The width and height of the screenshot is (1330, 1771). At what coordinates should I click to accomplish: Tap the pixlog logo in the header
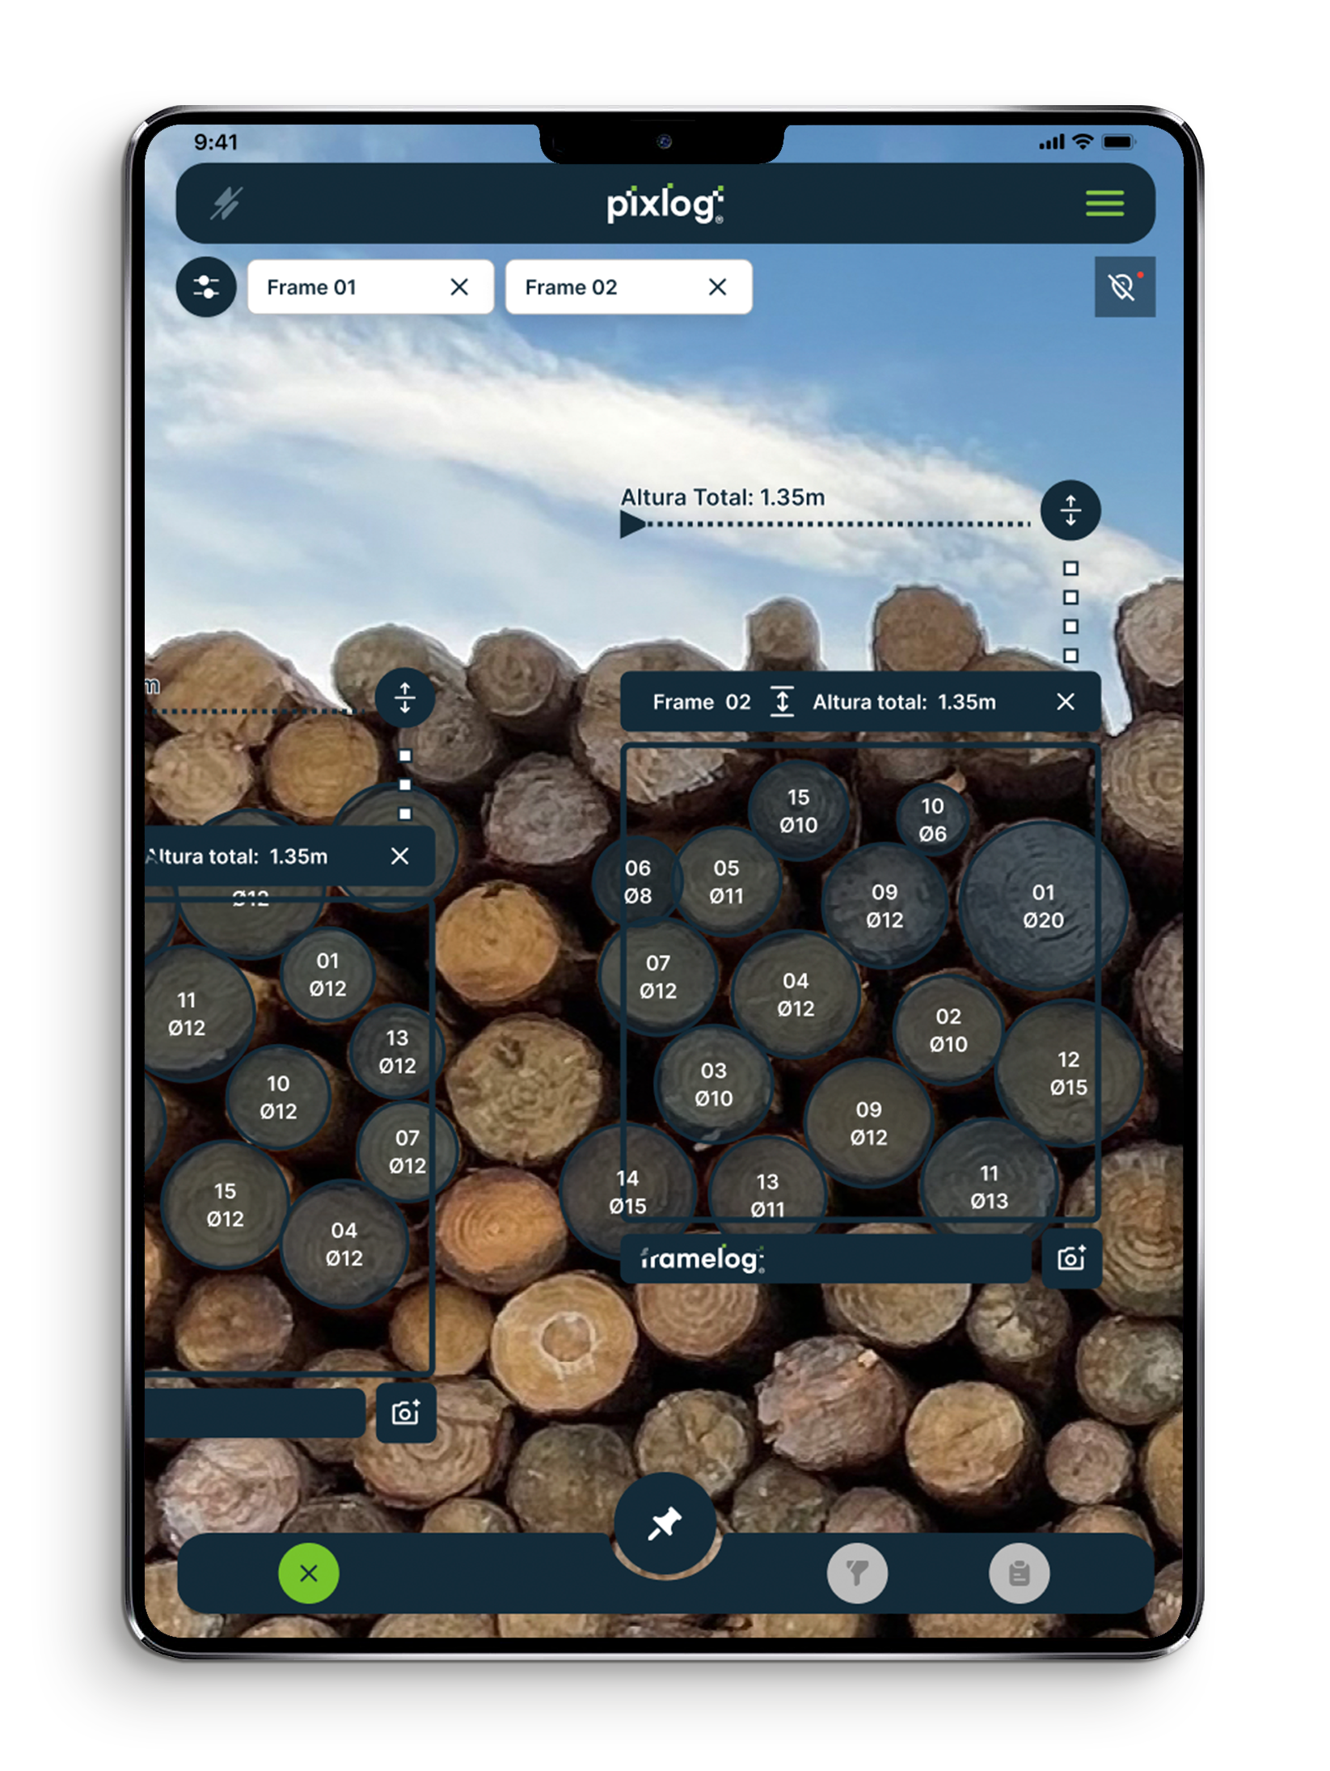tap(665, 205)
